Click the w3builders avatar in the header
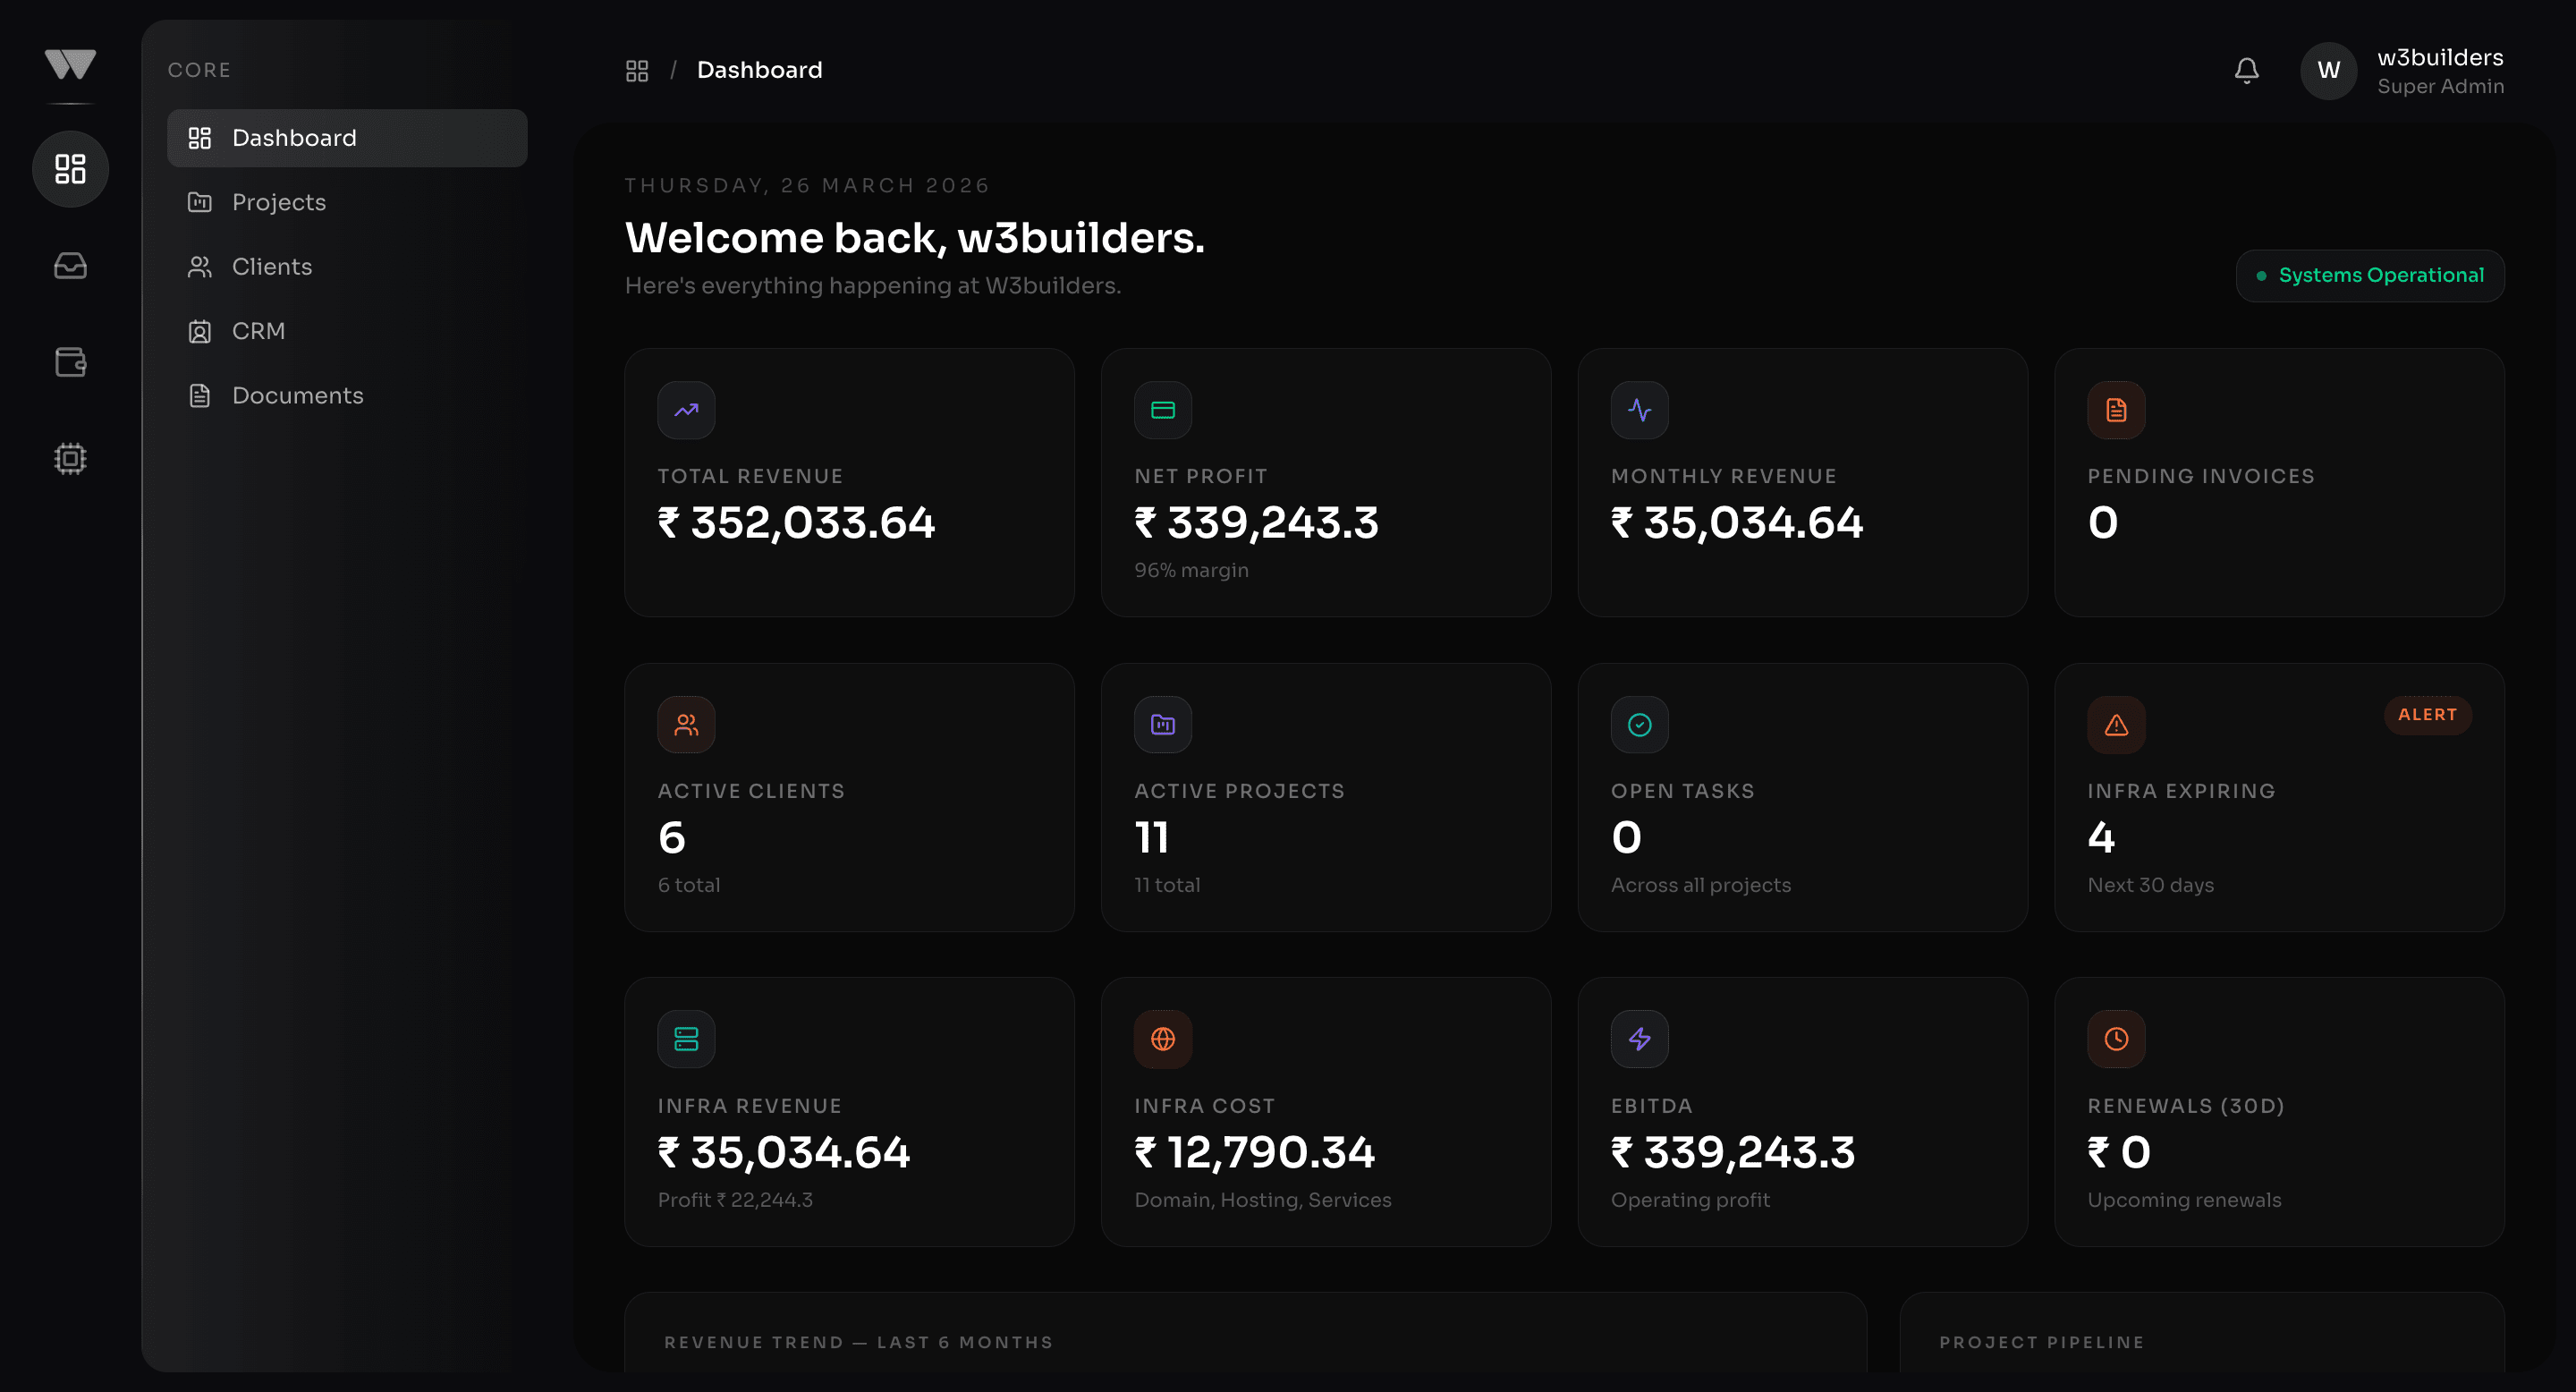This screenshot has height=1392, width=2576. pyautogui.click(x=2329, y=70)
